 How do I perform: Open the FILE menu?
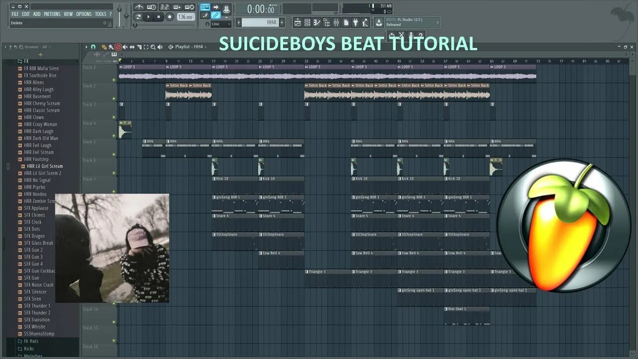coord(15,14)
